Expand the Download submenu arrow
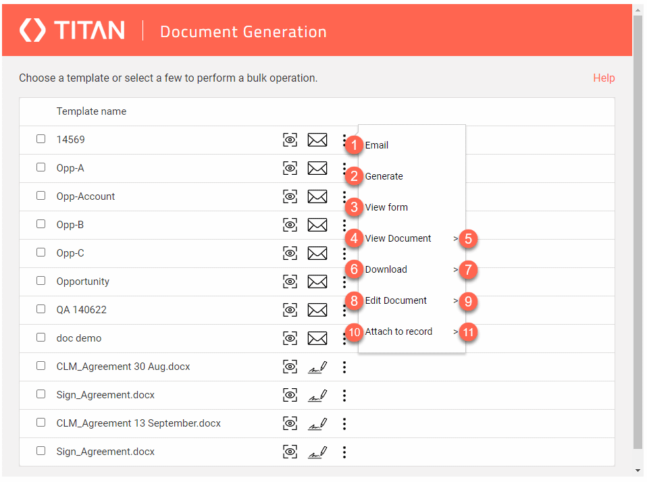 456,269
